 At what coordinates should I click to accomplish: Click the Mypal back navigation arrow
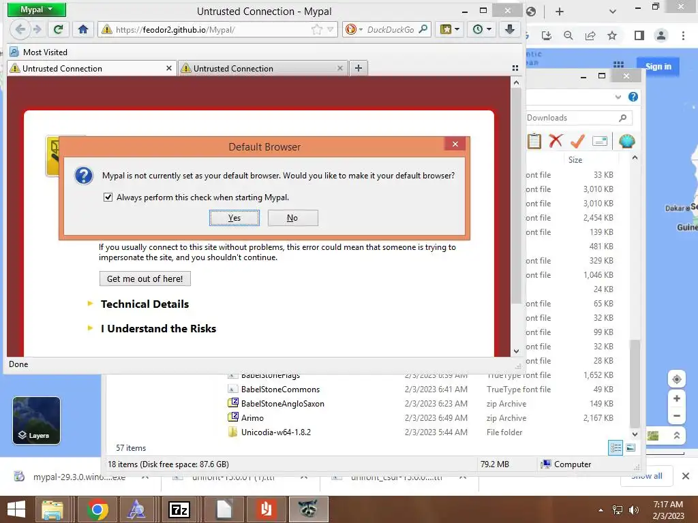20,29
